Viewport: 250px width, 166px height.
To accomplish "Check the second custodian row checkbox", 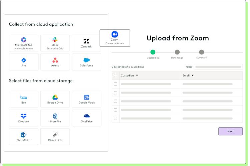I will click(x=116, y=93).
